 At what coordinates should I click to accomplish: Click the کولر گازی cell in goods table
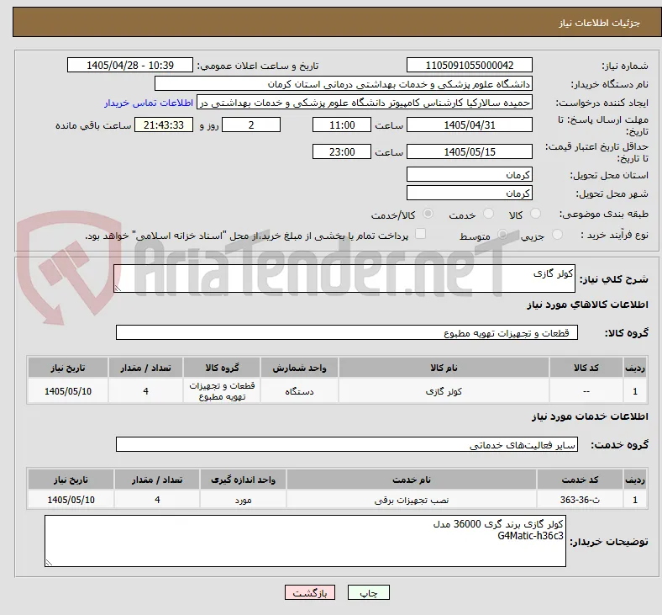(x=444, y=391)
